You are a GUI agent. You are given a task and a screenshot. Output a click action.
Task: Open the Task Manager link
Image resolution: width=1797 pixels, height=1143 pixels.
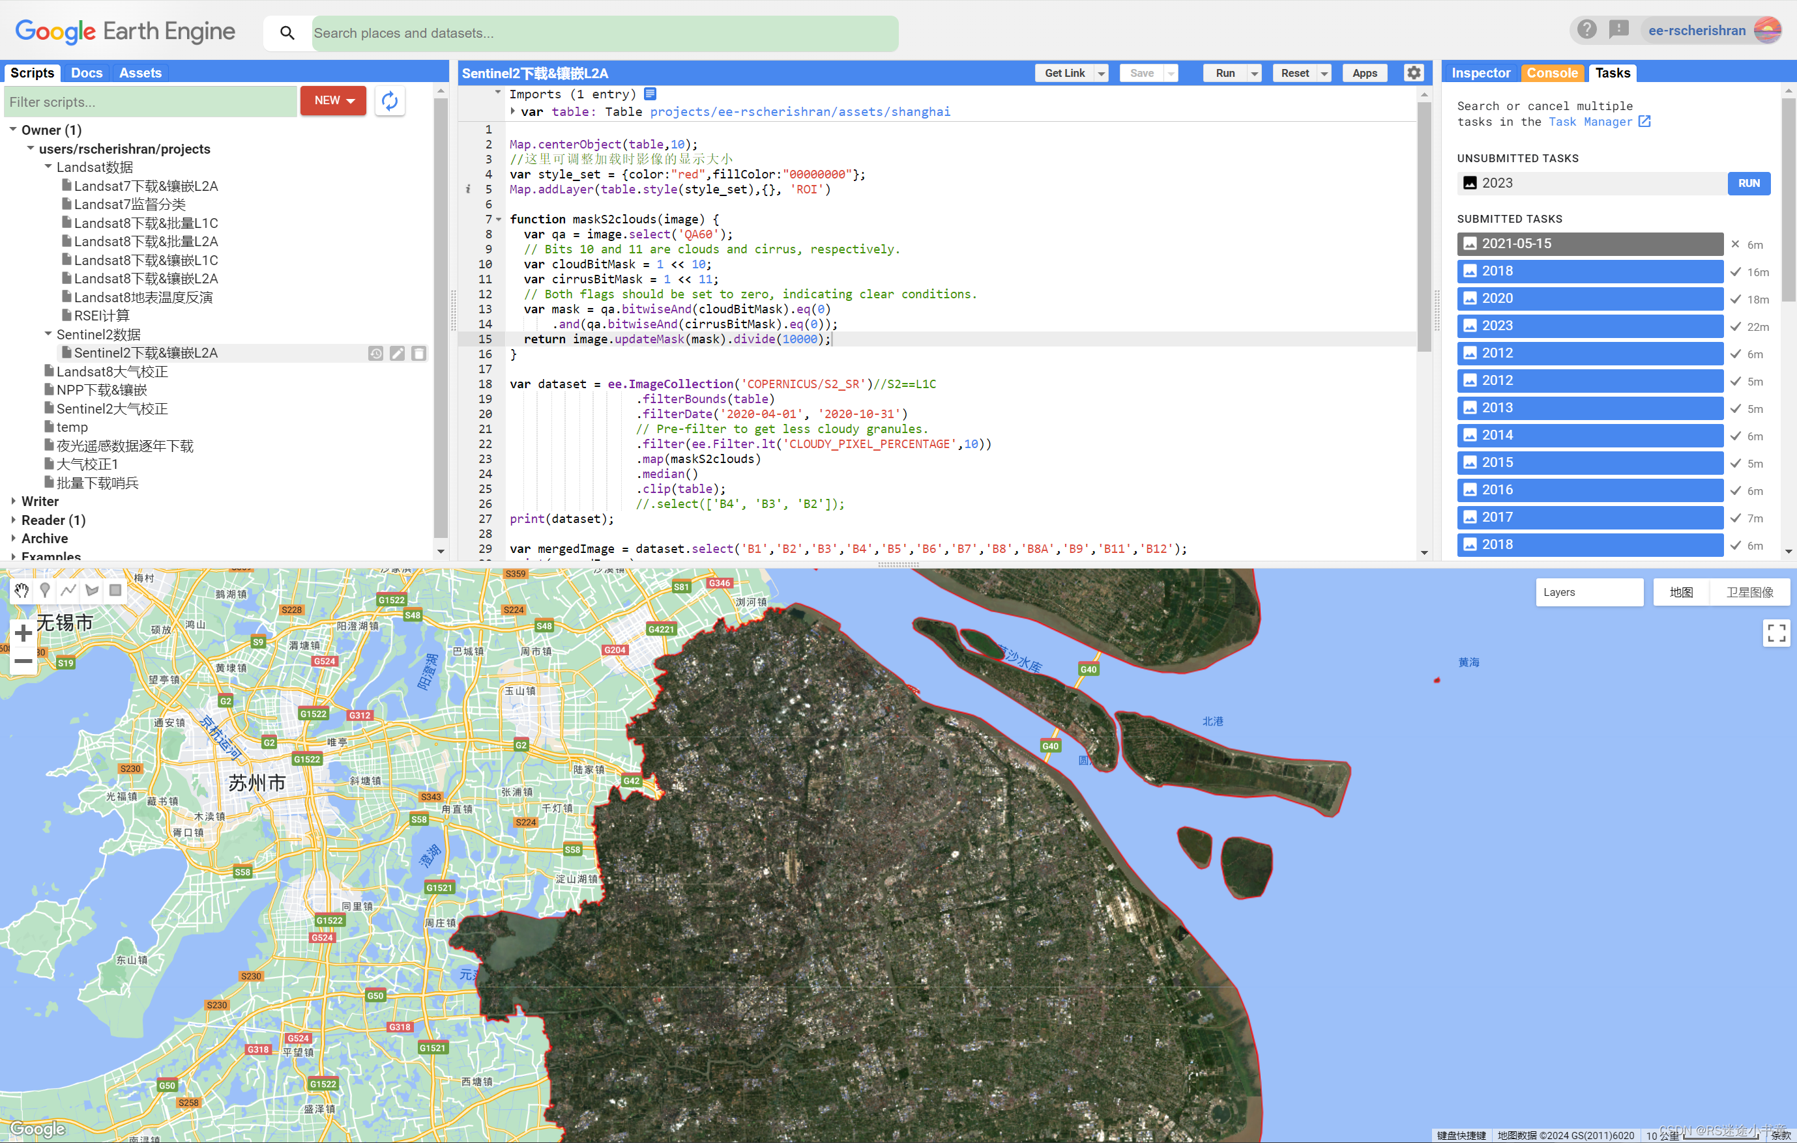coord(1598,122)
